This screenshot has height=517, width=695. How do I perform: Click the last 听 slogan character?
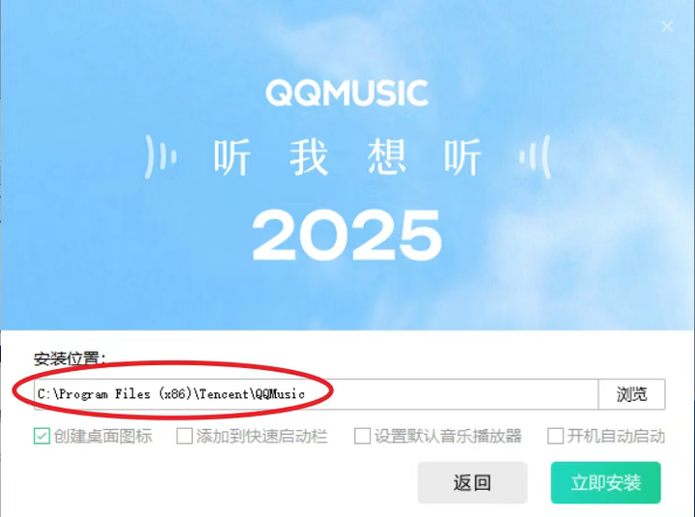pos(462,157)
